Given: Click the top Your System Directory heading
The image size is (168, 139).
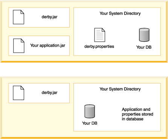Looking at the screenshot, I should tap(120, 14).
